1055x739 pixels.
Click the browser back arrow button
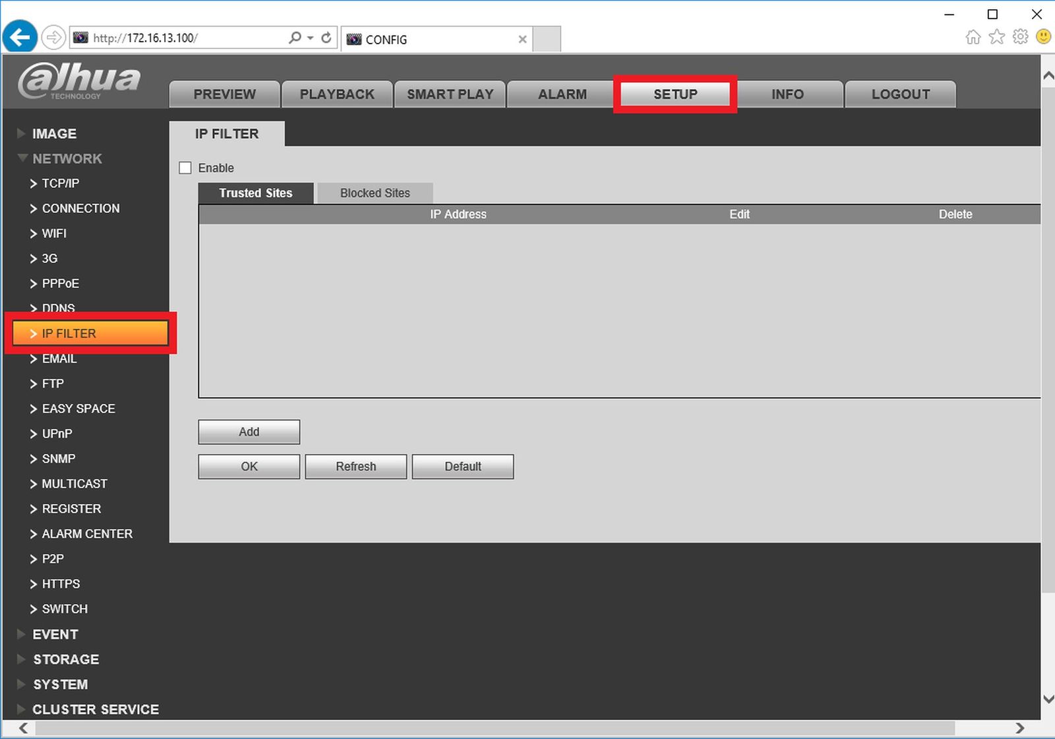point(20,37)
